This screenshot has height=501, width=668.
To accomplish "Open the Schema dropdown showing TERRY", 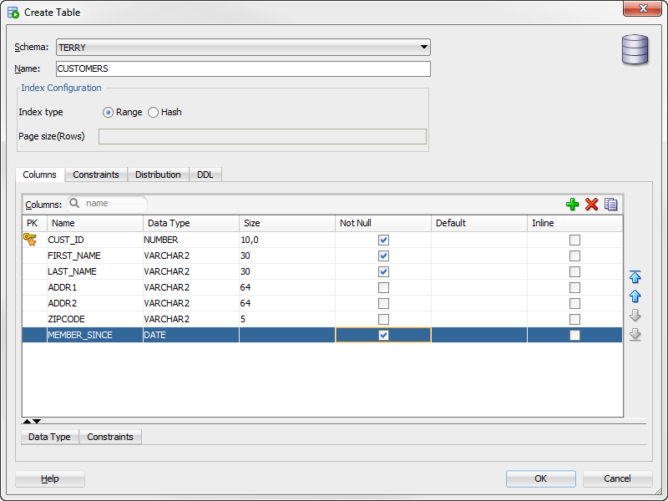I will [243, 48].
